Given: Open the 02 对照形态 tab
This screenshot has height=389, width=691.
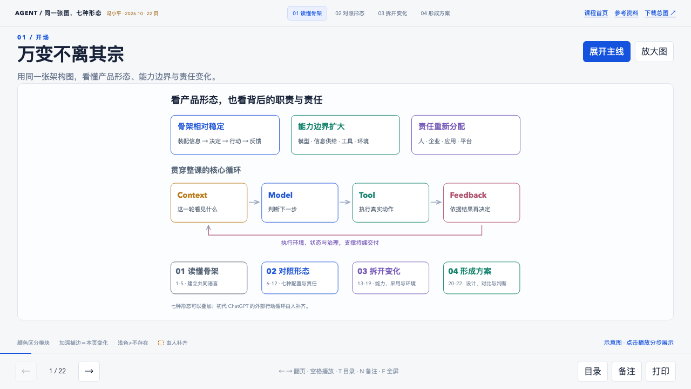Looking at the screenshot, I should [350, 13].
